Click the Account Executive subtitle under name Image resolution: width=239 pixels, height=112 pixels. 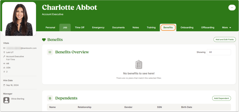[53, 14]
